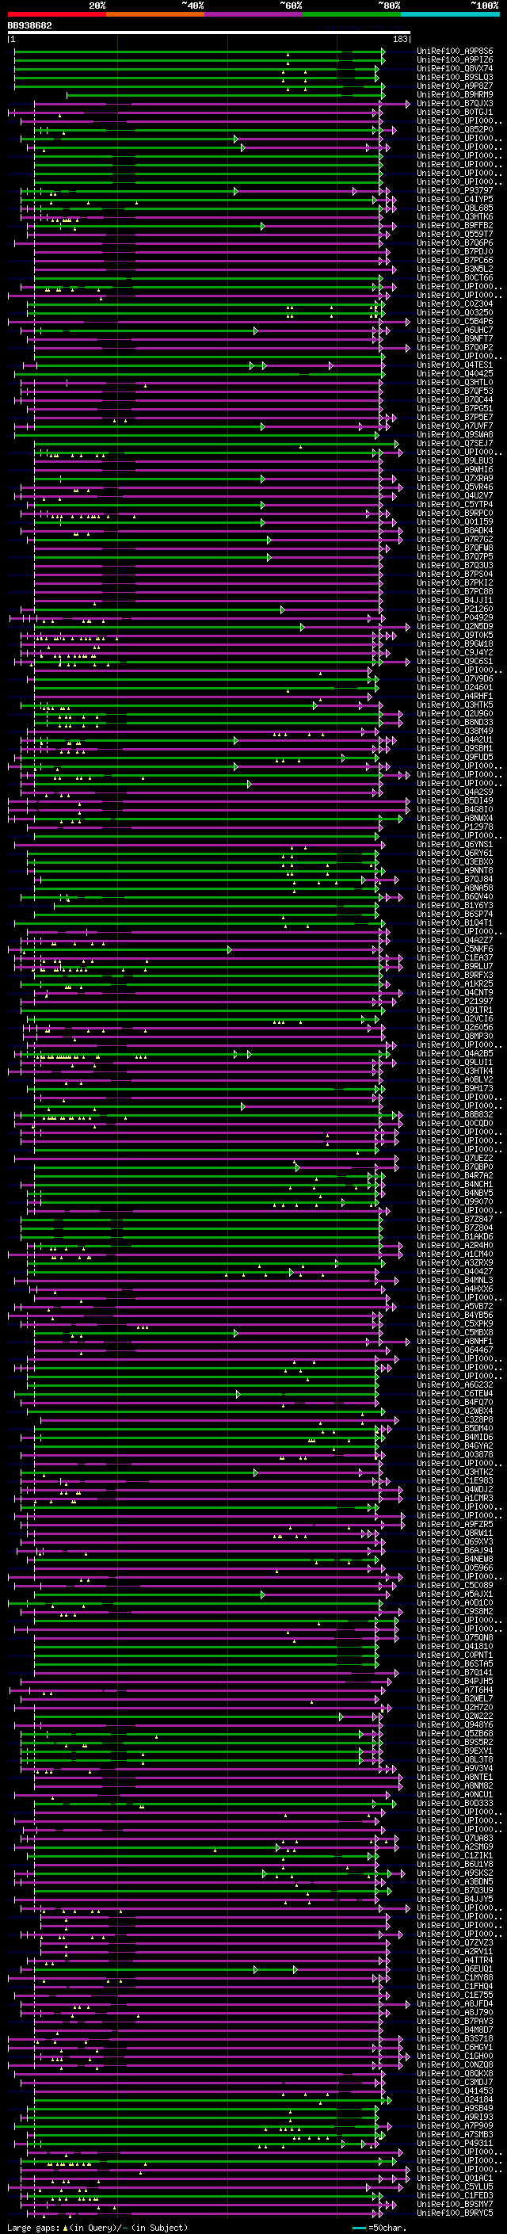This screenshot has height=2234, width=507.
Task: Click the UniRef100_Q99070 entry
Action: [455, 1202]
